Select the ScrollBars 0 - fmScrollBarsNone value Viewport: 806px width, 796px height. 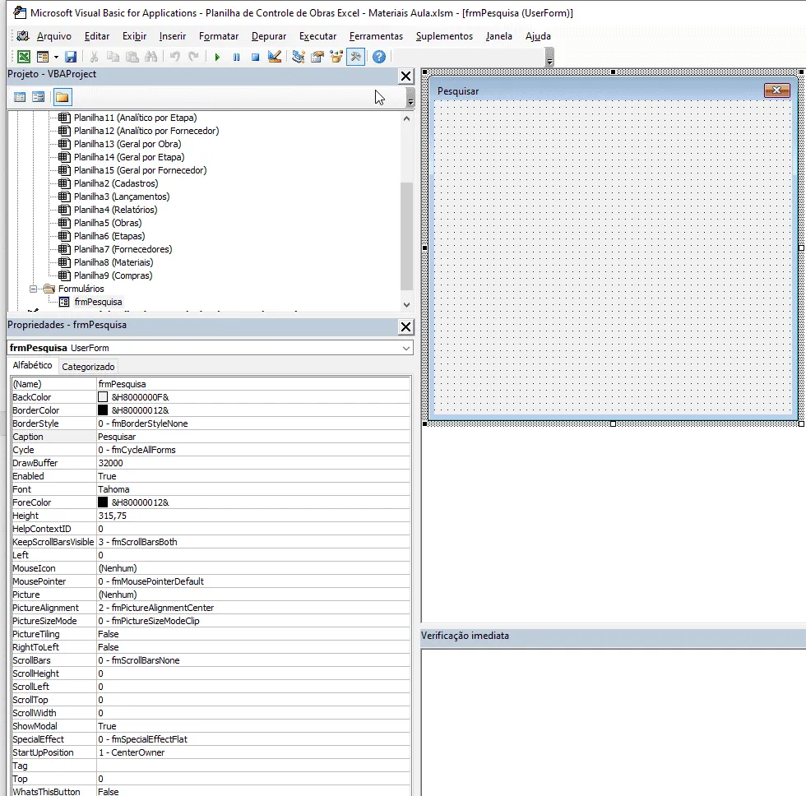pos(253,660)
